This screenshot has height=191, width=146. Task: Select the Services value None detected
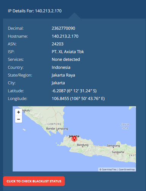(66, 60)
